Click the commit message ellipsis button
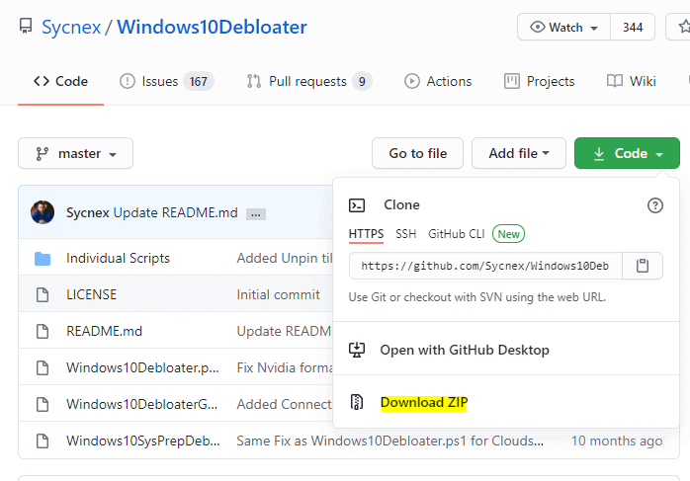Viewport: 690px width, 481px height. point(256,213)
